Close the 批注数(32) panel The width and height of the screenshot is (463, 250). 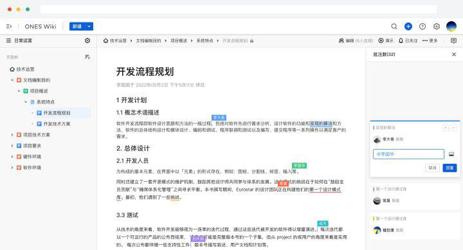tap(454, 55)
